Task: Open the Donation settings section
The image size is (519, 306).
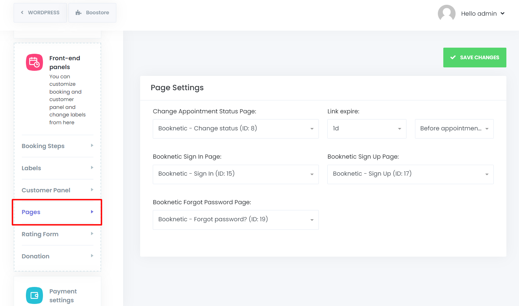Action: tap(35, 256)
